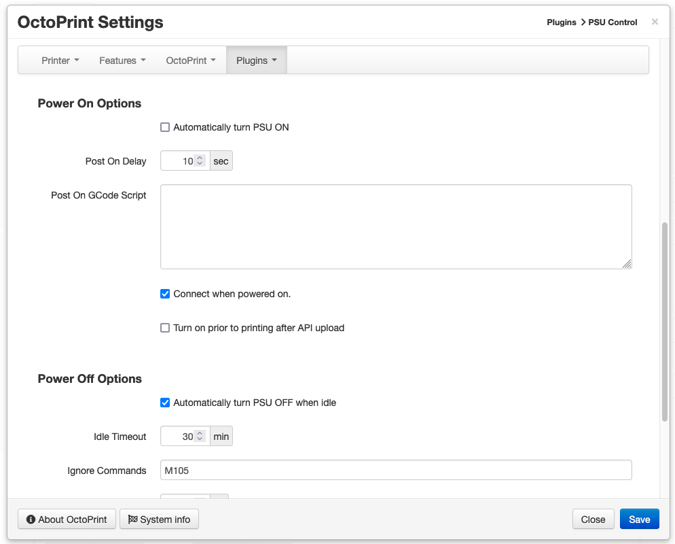The image size is (675, 544).
Task: Click the Ignore Commands input field
Action: coord(396,471)
